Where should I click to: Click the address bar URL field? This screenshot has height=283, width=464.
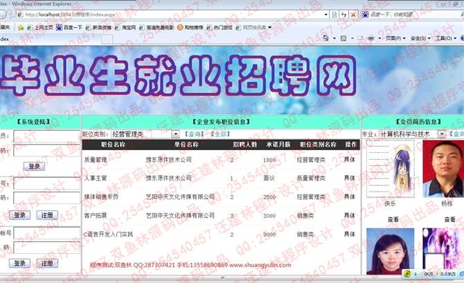coord(169,15)
